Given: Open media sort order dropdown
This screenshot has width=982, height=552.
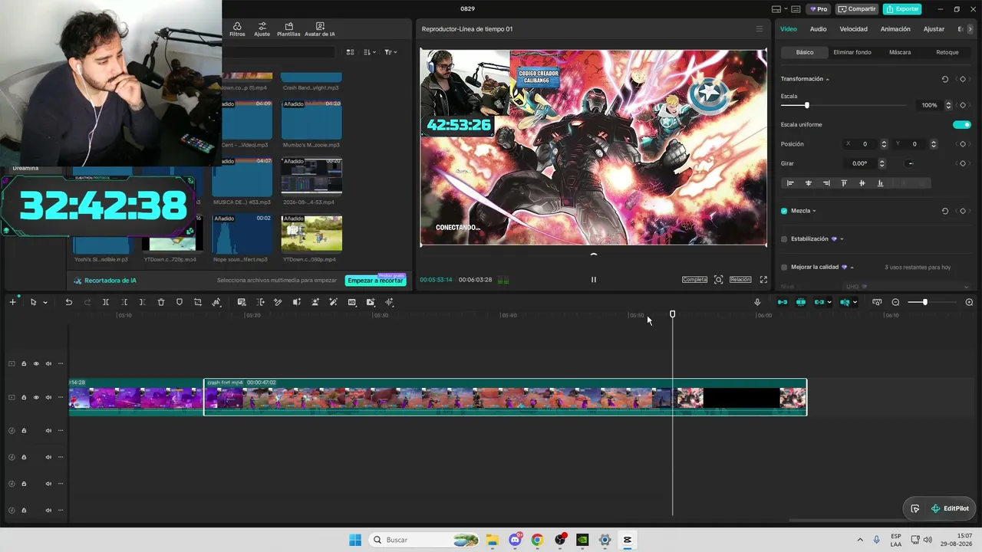Looking at the screenshot, I should coord(370,52).
